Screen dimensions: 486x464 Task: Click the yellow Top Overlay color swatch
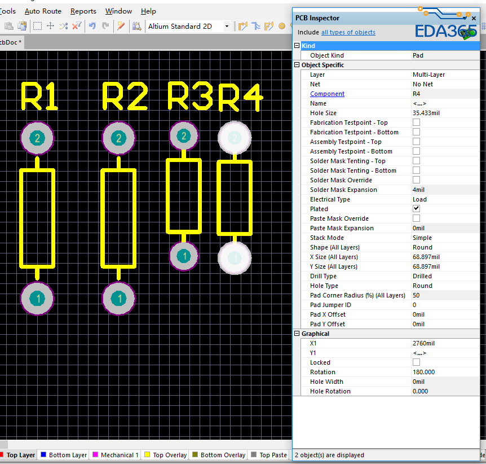coord(147,455)
